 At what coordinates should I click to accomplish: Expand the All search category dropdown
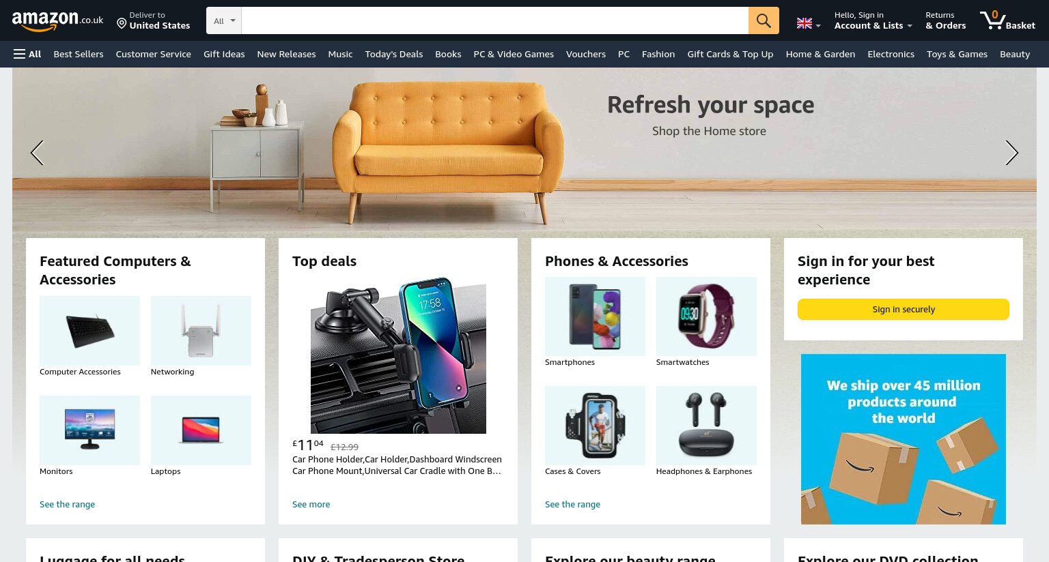pos(224,20)
